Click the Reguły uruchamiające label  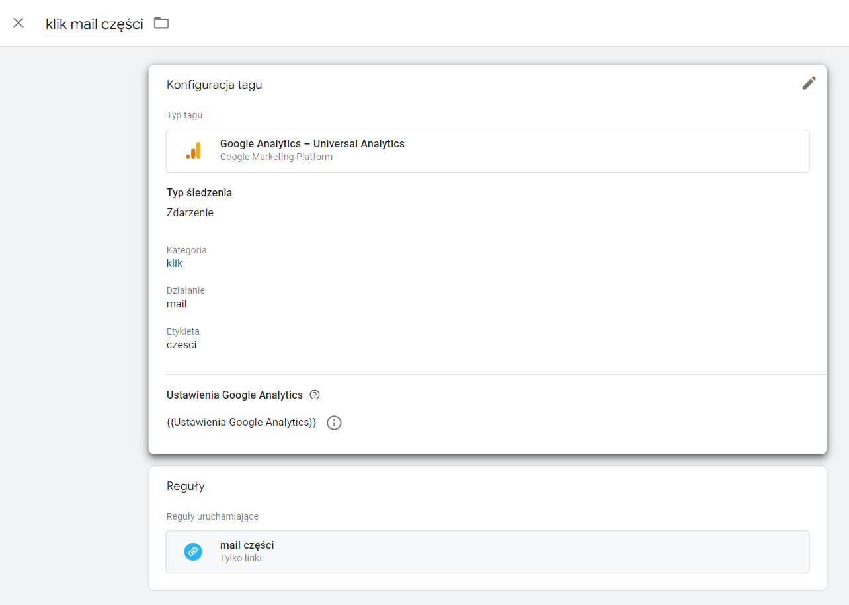click(x=212, y=516)
